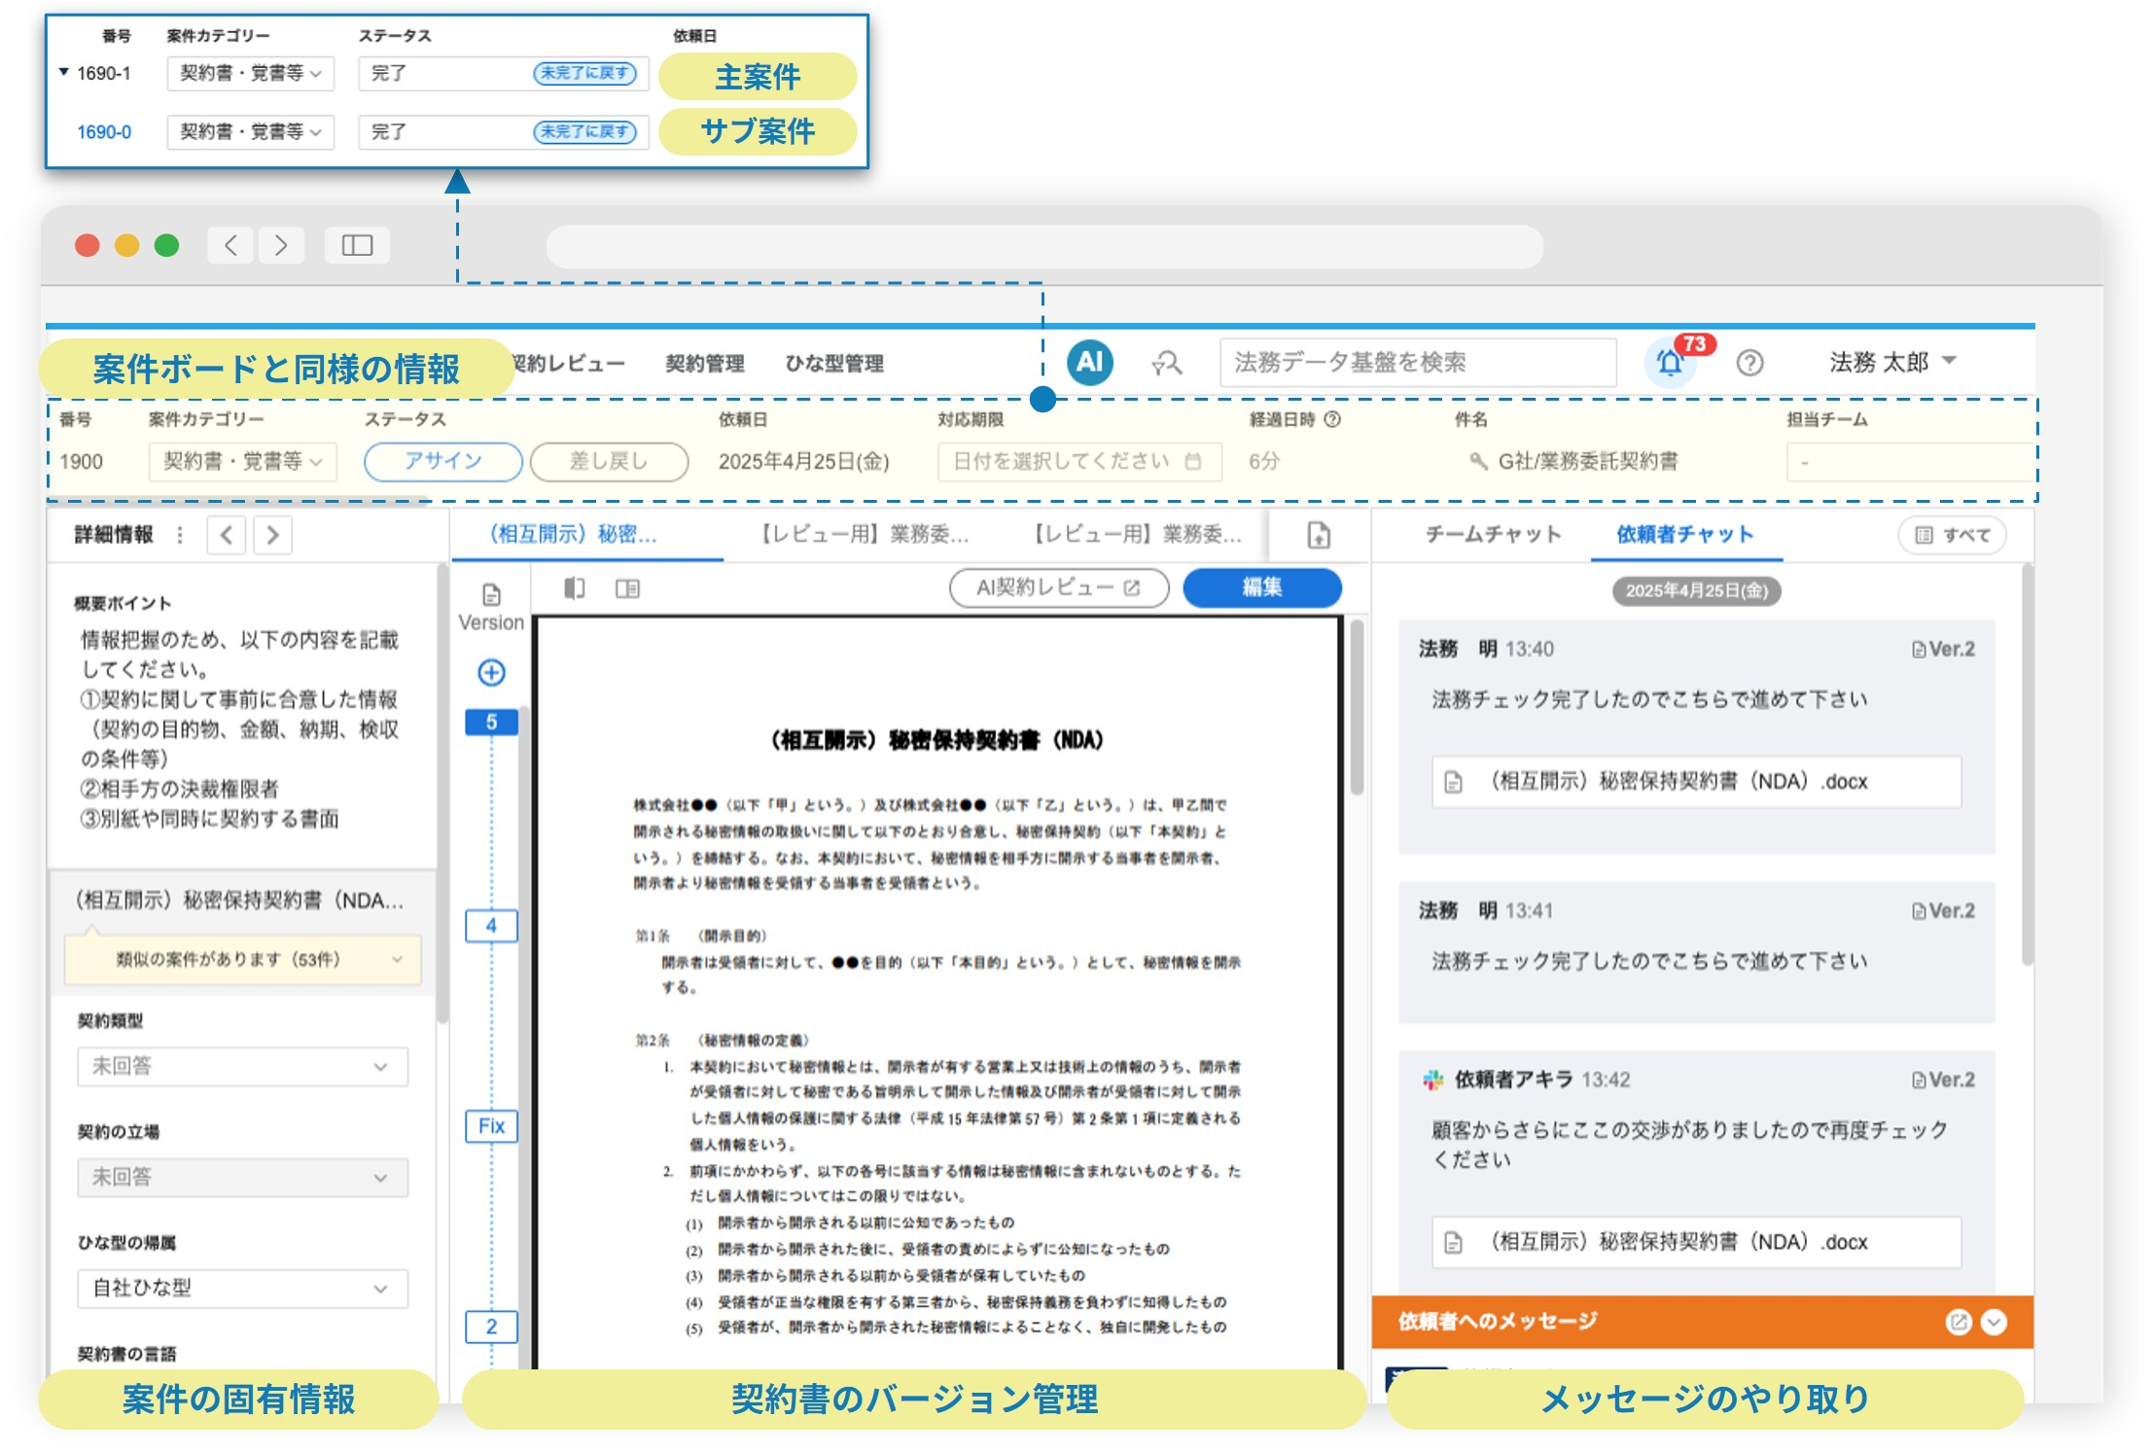Click the blue 編集 button

click(x=1261, y=587)
